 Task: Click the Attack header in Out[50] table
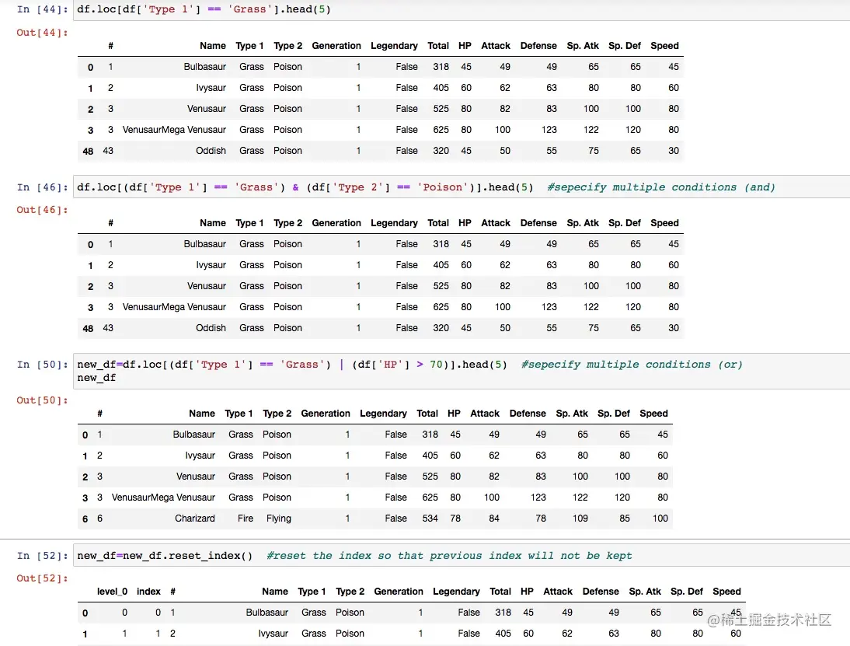485,414
